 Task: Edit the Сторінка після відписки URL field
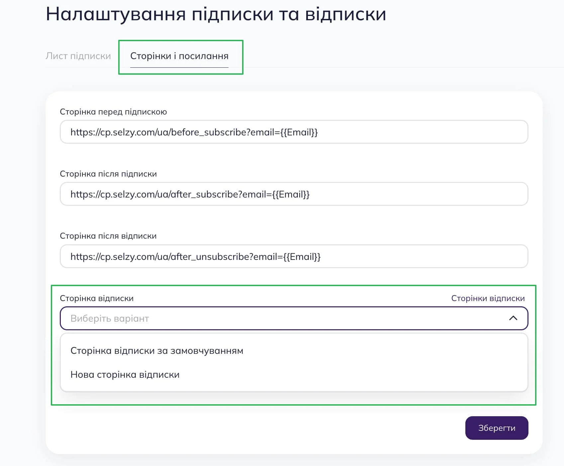[294, 256]
